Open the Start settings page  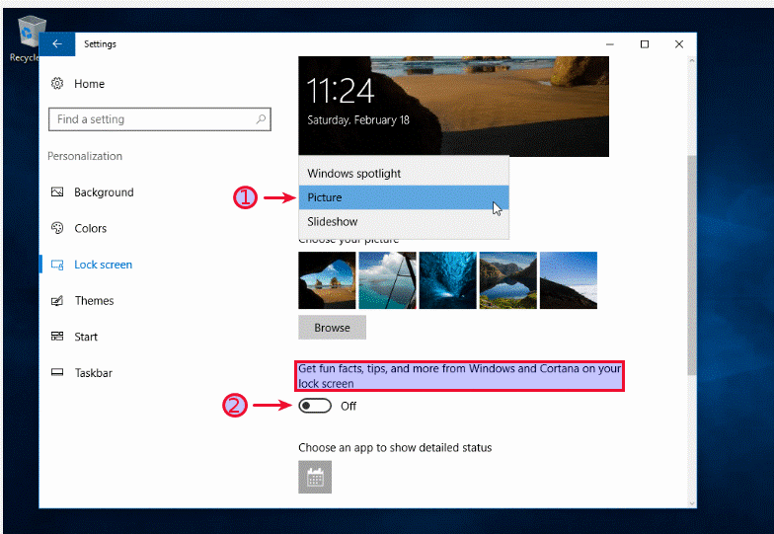pos(86,337)
